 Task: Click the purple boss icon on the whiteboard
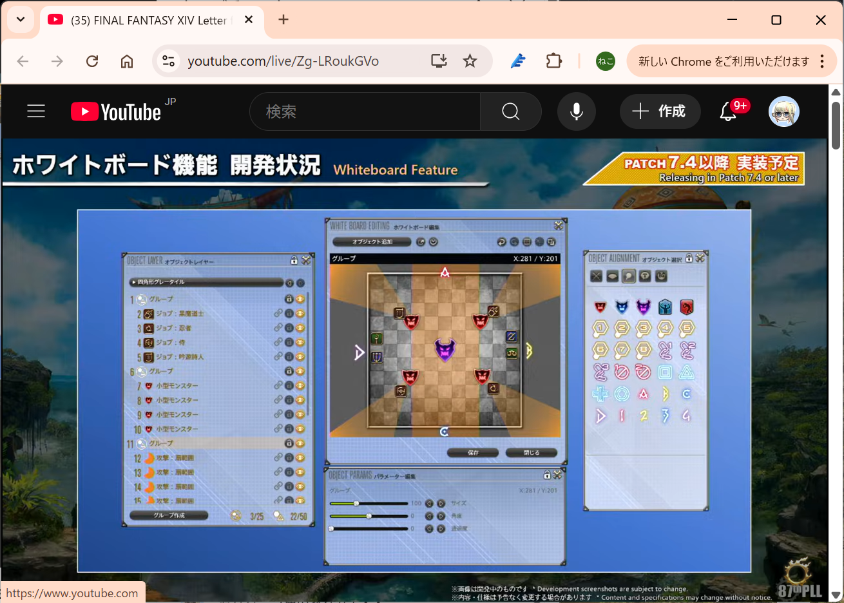445,350
